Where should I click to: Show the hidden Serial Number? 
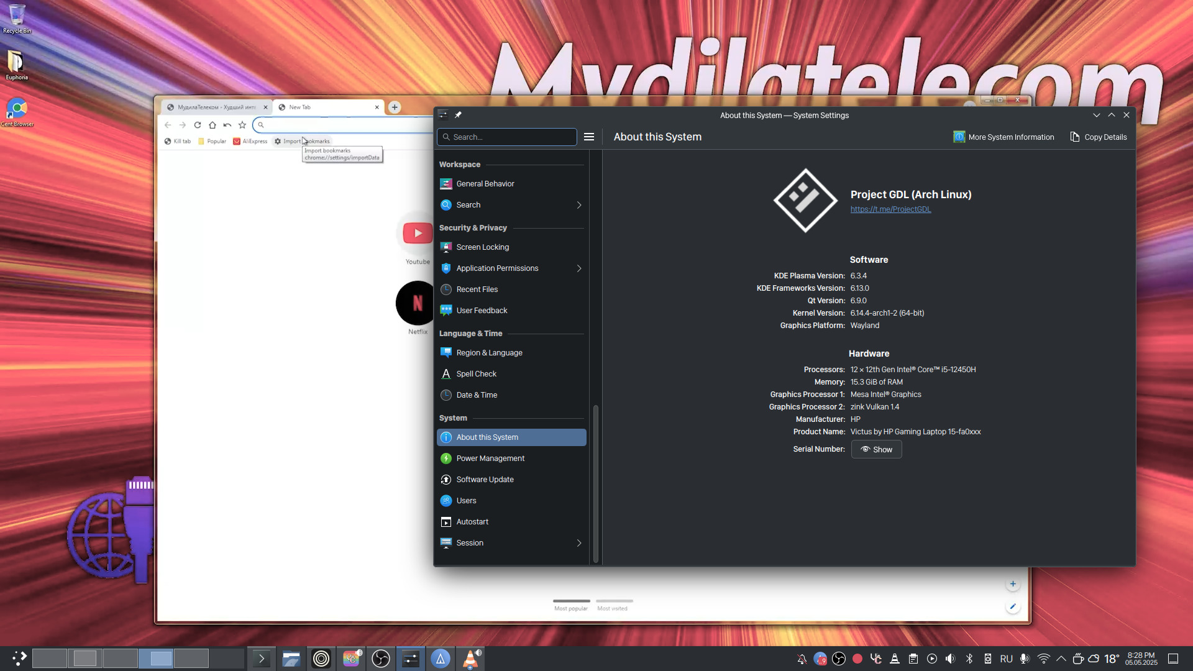(876, 449)
